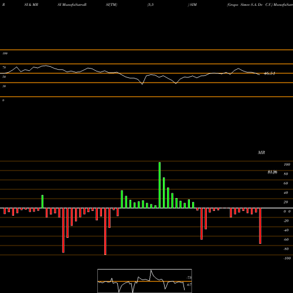
Task: Click the 30 label on RSI axis
Action: click(x=4, y=86)
